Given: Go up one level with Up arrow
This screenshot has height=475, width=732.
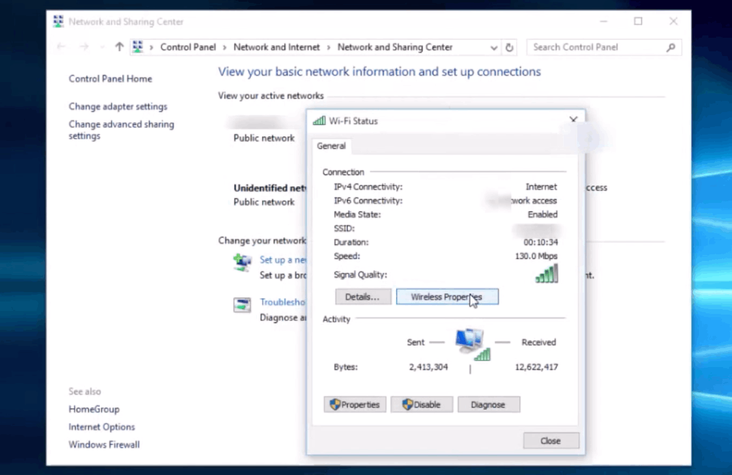Looking at the screenshot, I should click(119, 47).
